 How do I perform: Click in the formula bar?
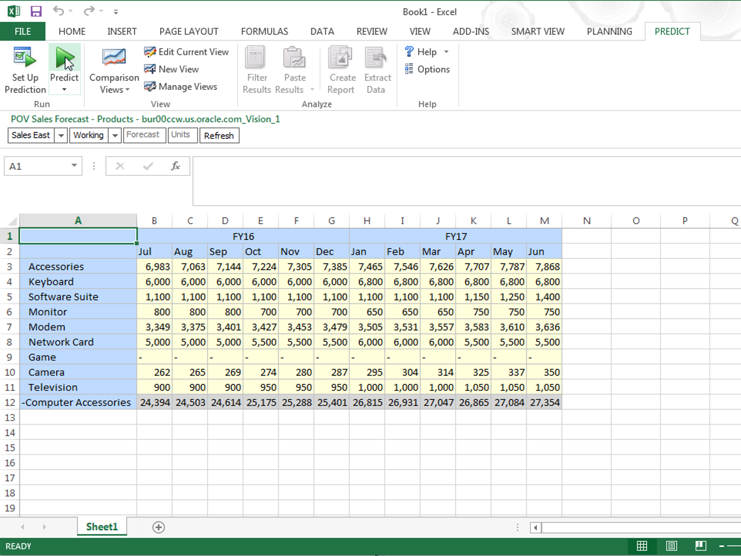point(466,181)
